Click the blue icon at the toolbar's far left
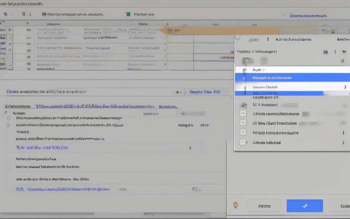 coord(6,14)
